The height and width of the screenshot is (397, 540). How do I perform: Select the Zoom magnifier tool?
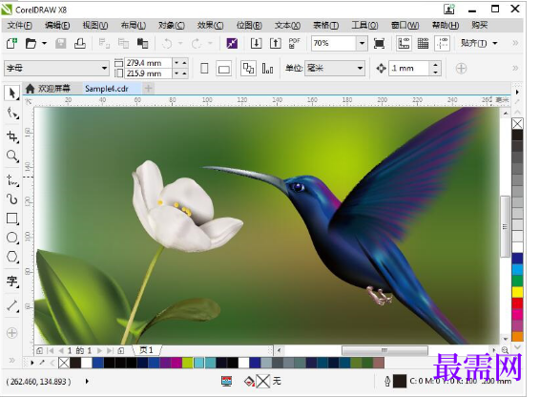[x=12, y=157]
